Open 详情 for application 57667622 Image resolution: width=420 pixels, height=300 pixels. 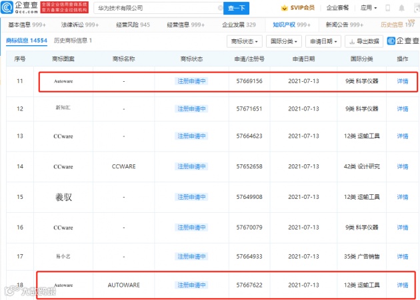coord(402,285)
